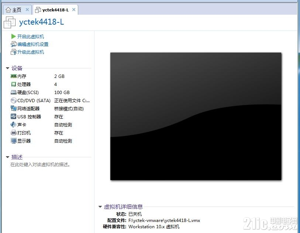The height and width of the screenshot is (233, 300).
Task: Select the memory (内存) device icon
Action: [13, 76]
